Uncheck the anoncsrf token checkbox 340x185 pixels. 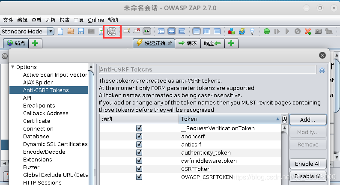(139, 136)
